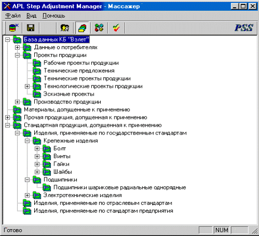259x236 pixels.
Task: Select Изделия, применяемые по стандартам предприятия label
Action: coord(104,211)
